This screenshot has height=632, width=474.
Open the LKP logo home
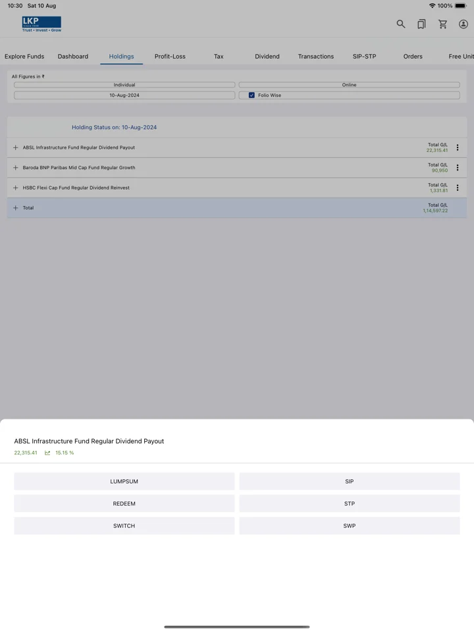41,24
